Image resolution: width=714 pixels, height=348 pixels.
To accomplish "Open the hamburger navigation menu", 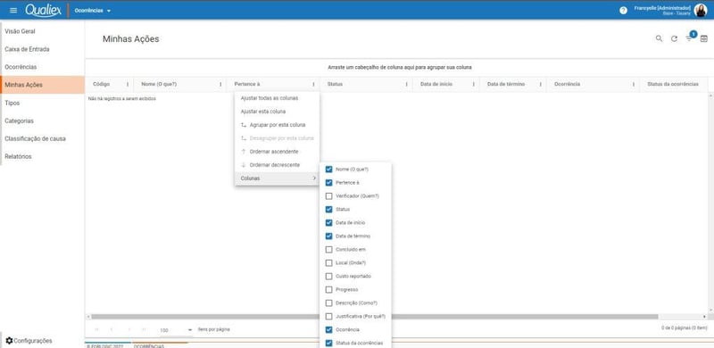I will [x=13, y=10].
